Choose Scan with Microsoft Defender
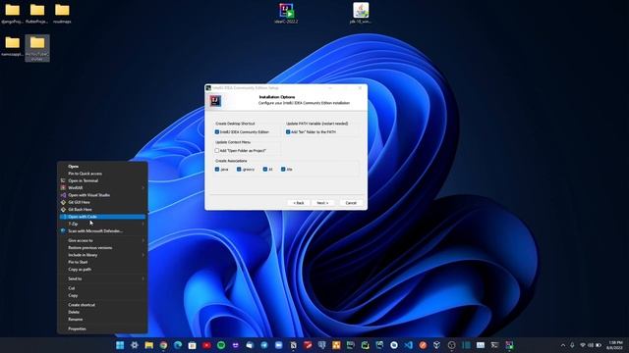Screen dimensions: 629x353 [x=102, y=231]
